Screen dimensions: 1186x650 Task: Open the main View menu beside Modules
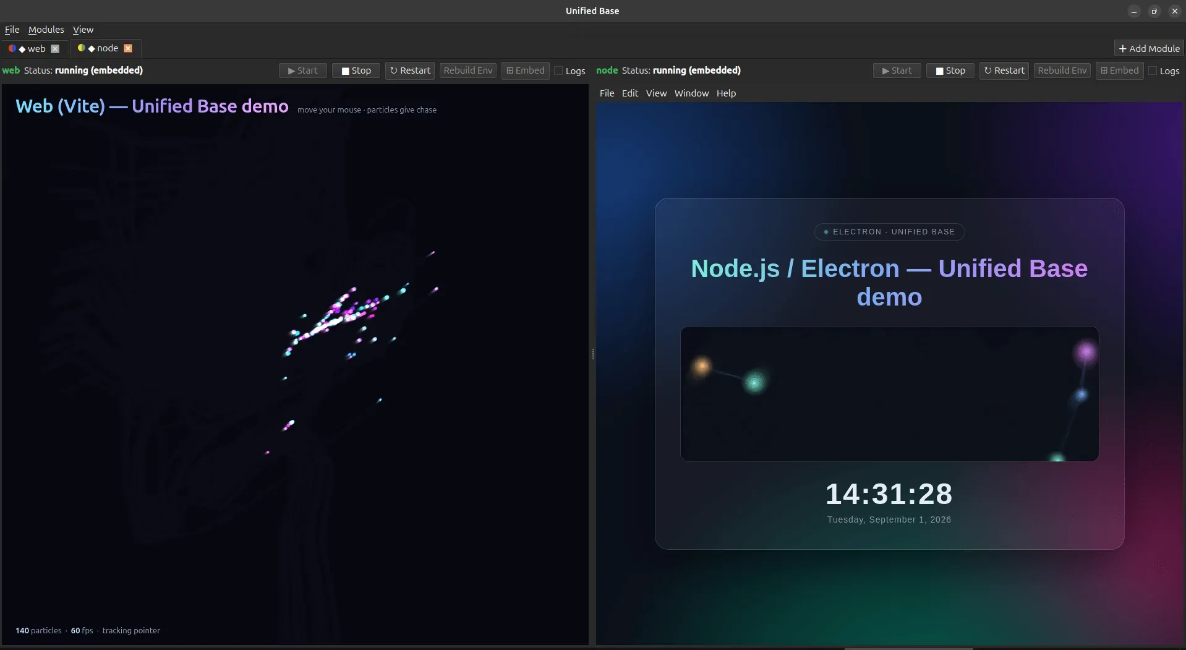pos(83,29)
